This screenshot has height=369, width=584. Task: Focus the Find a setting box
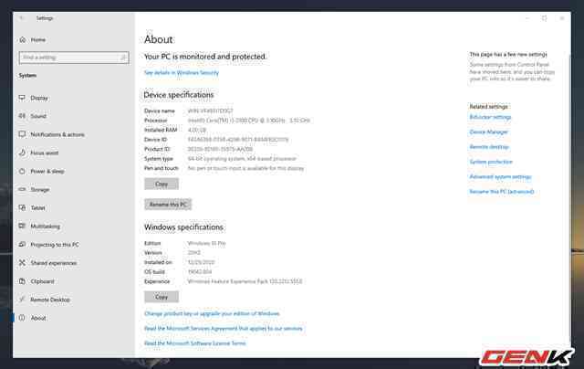pyautogui.click(x=74, y=58)
